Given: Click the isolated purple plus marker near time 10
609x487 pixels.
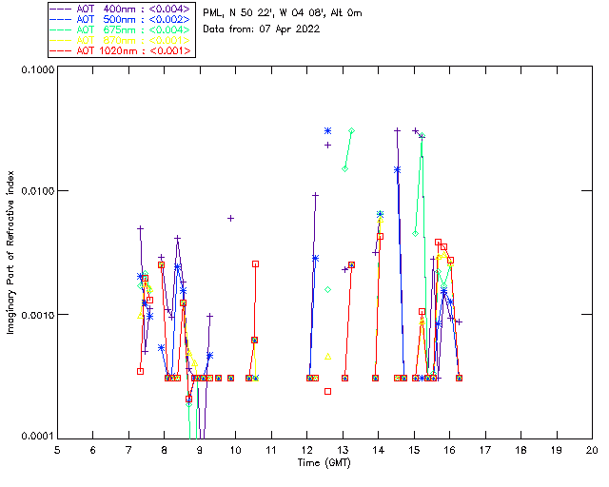Looking at the screenshot, I should [230, 218].
